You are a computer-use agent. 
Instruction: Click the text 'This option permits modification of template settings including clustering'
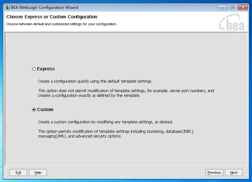[x=101, y=132]
